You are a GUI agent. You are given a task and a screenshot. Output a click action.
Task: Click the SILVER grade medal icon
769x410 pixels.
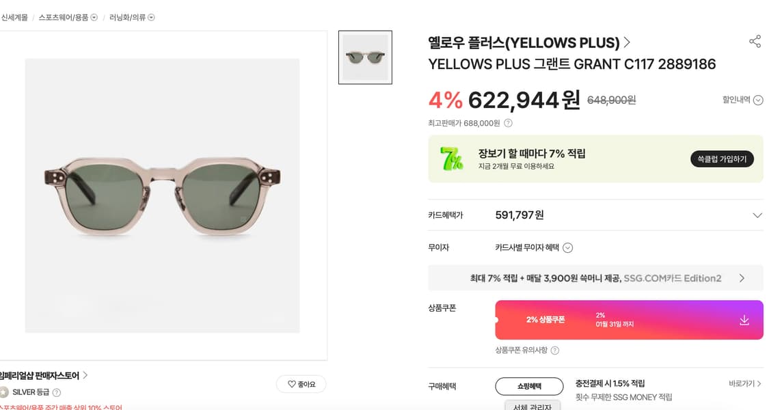point(4,392)
